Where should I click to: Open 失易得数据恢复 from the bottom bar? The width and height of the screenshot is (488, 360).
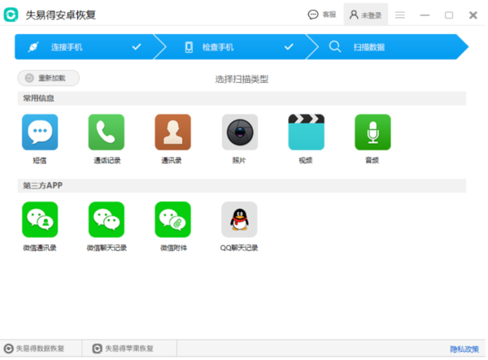[34, 349]
